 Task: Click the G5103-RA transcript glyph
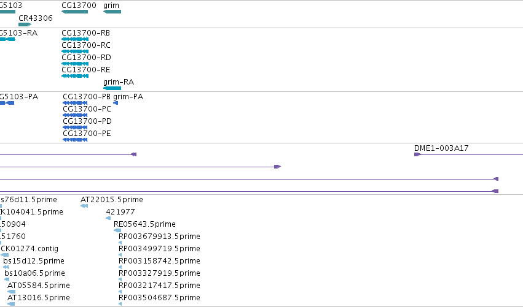pyautogui.click(x=7, y=39)
